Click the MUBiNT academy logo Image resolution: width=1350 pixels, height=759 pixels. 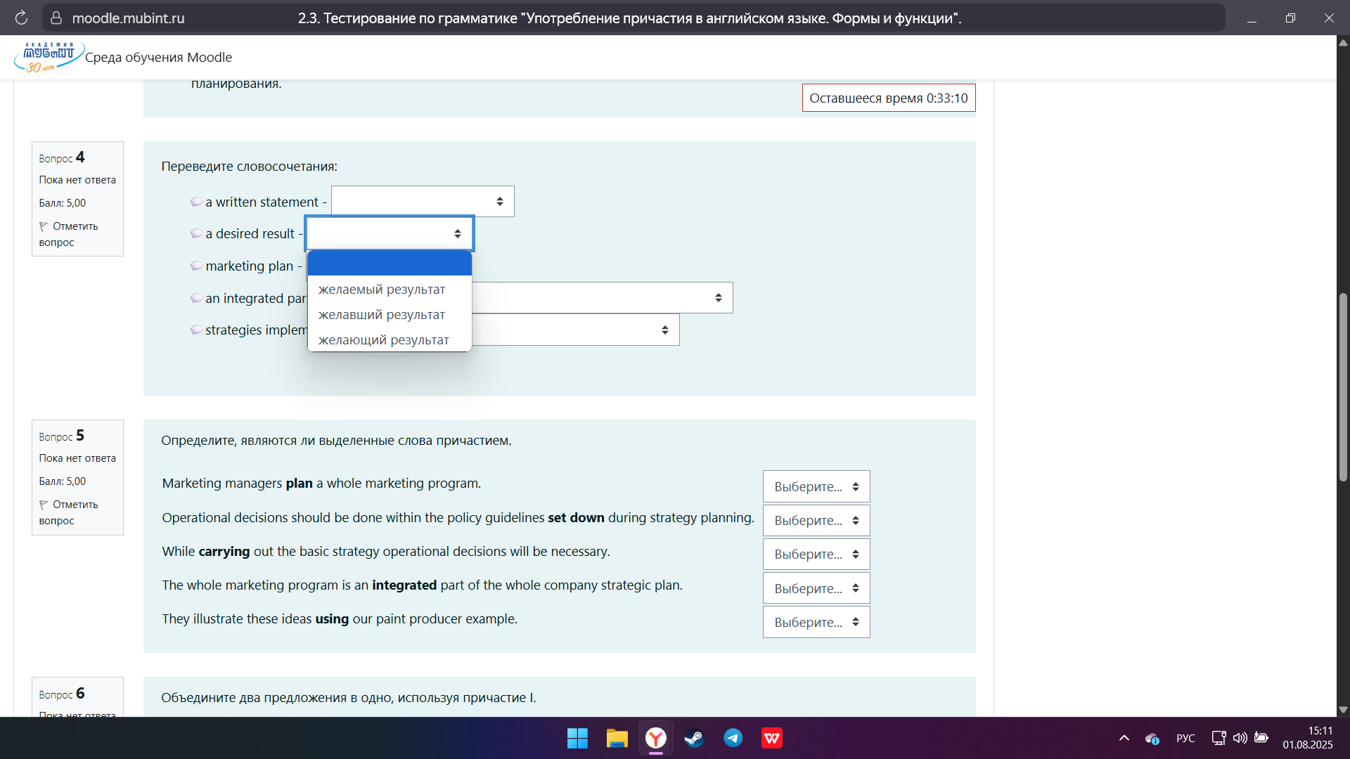tap(49, 57)
